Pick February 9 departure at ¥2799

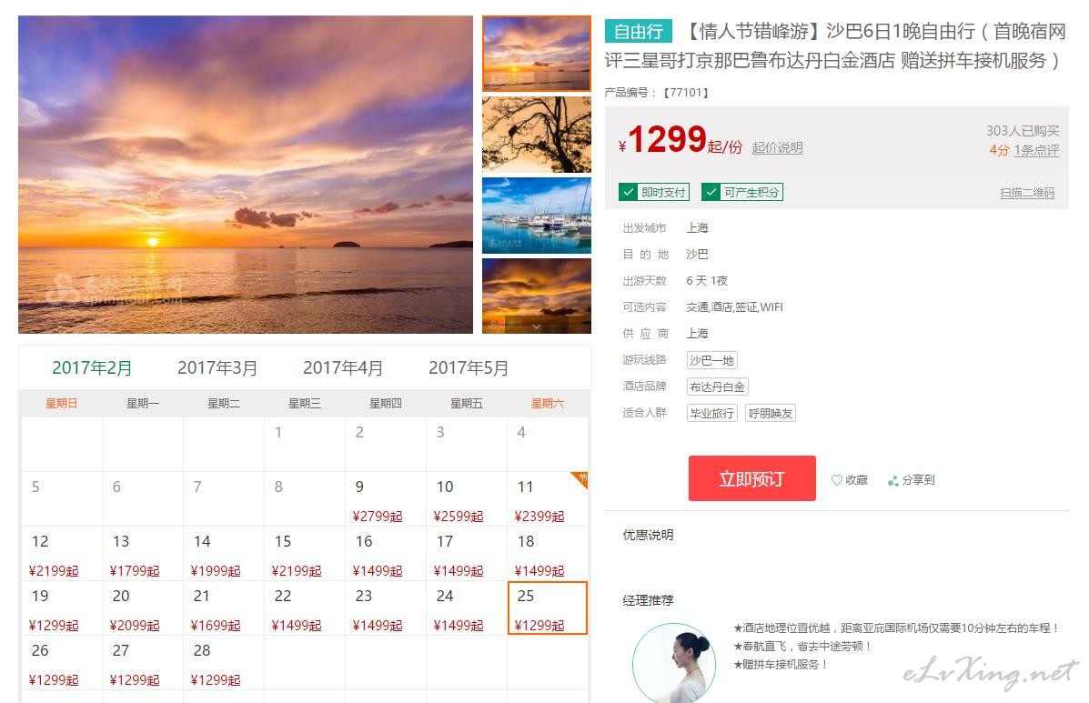coord(386,499)
